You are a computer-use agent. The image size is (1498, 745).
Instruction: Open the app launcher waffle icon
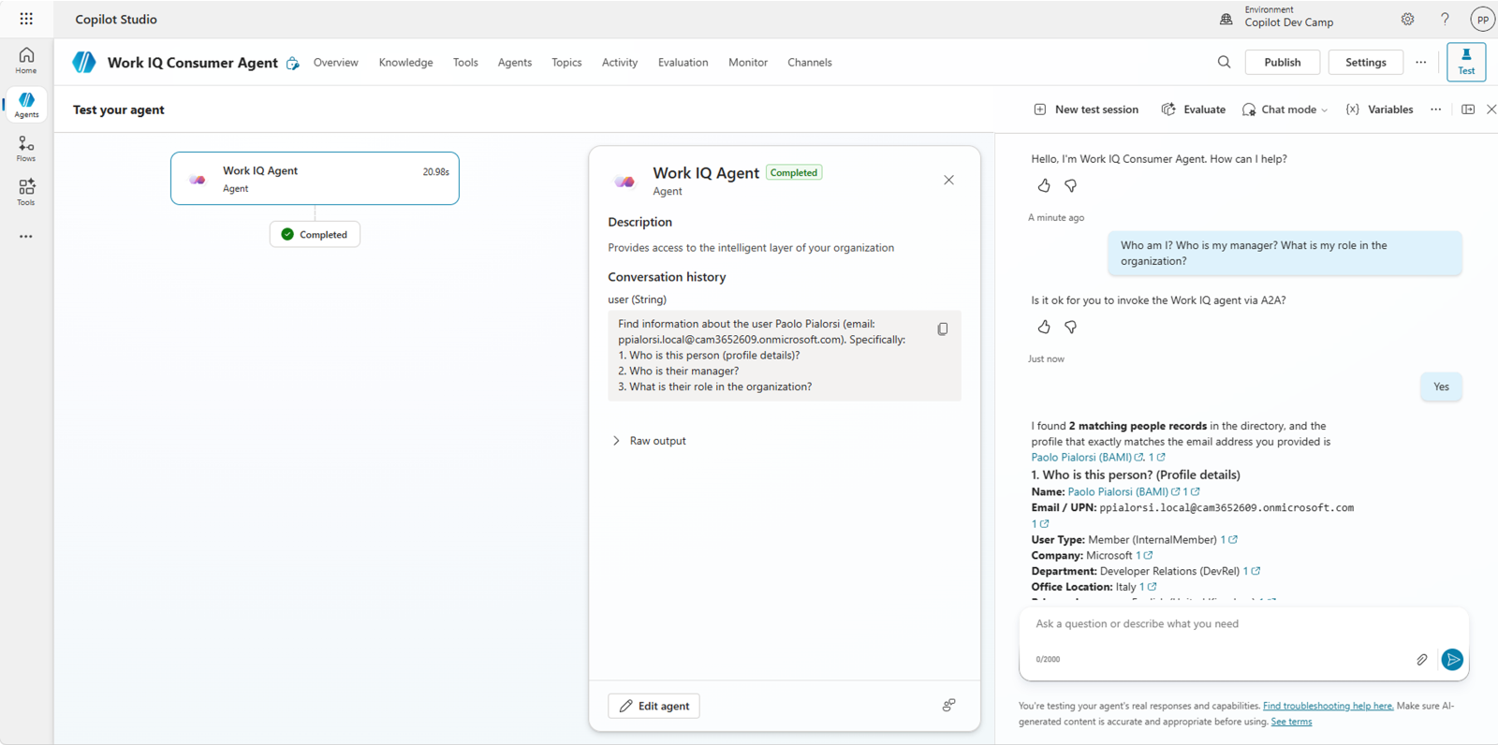pos(26,19)
